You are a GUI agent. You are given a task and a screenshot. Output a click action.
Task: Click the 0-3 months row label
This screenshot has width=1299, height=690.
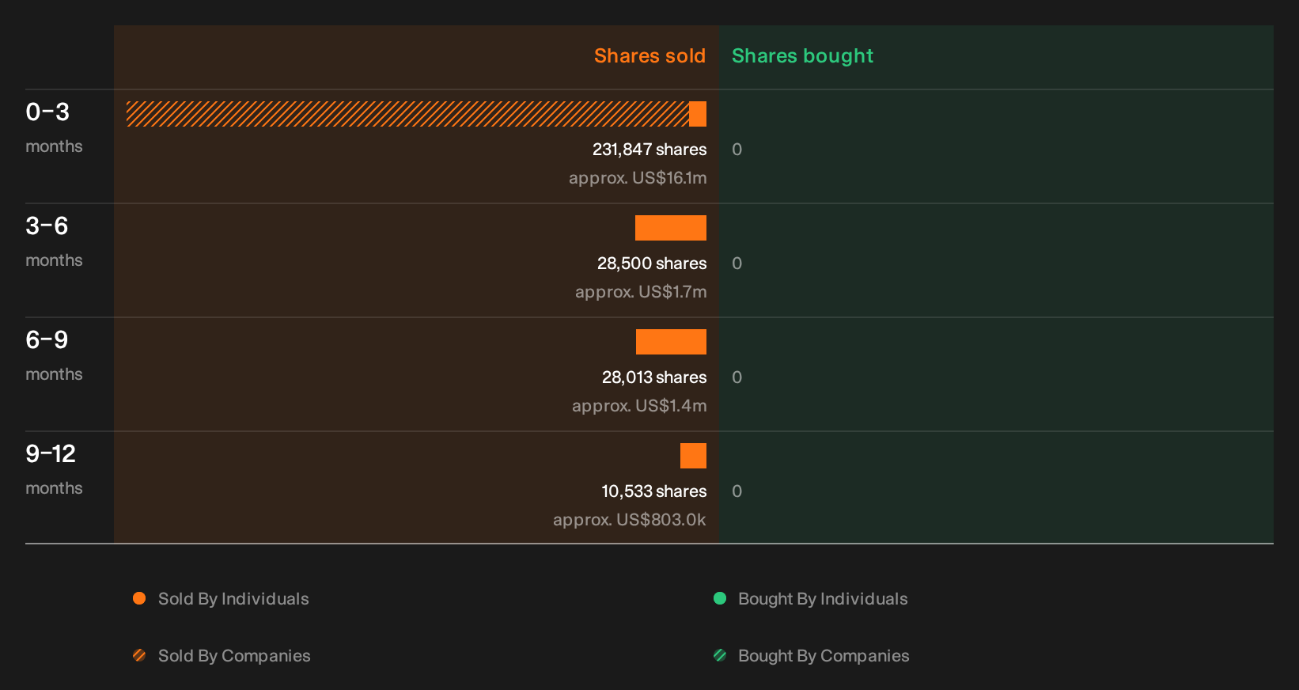(x=54, y=127)
